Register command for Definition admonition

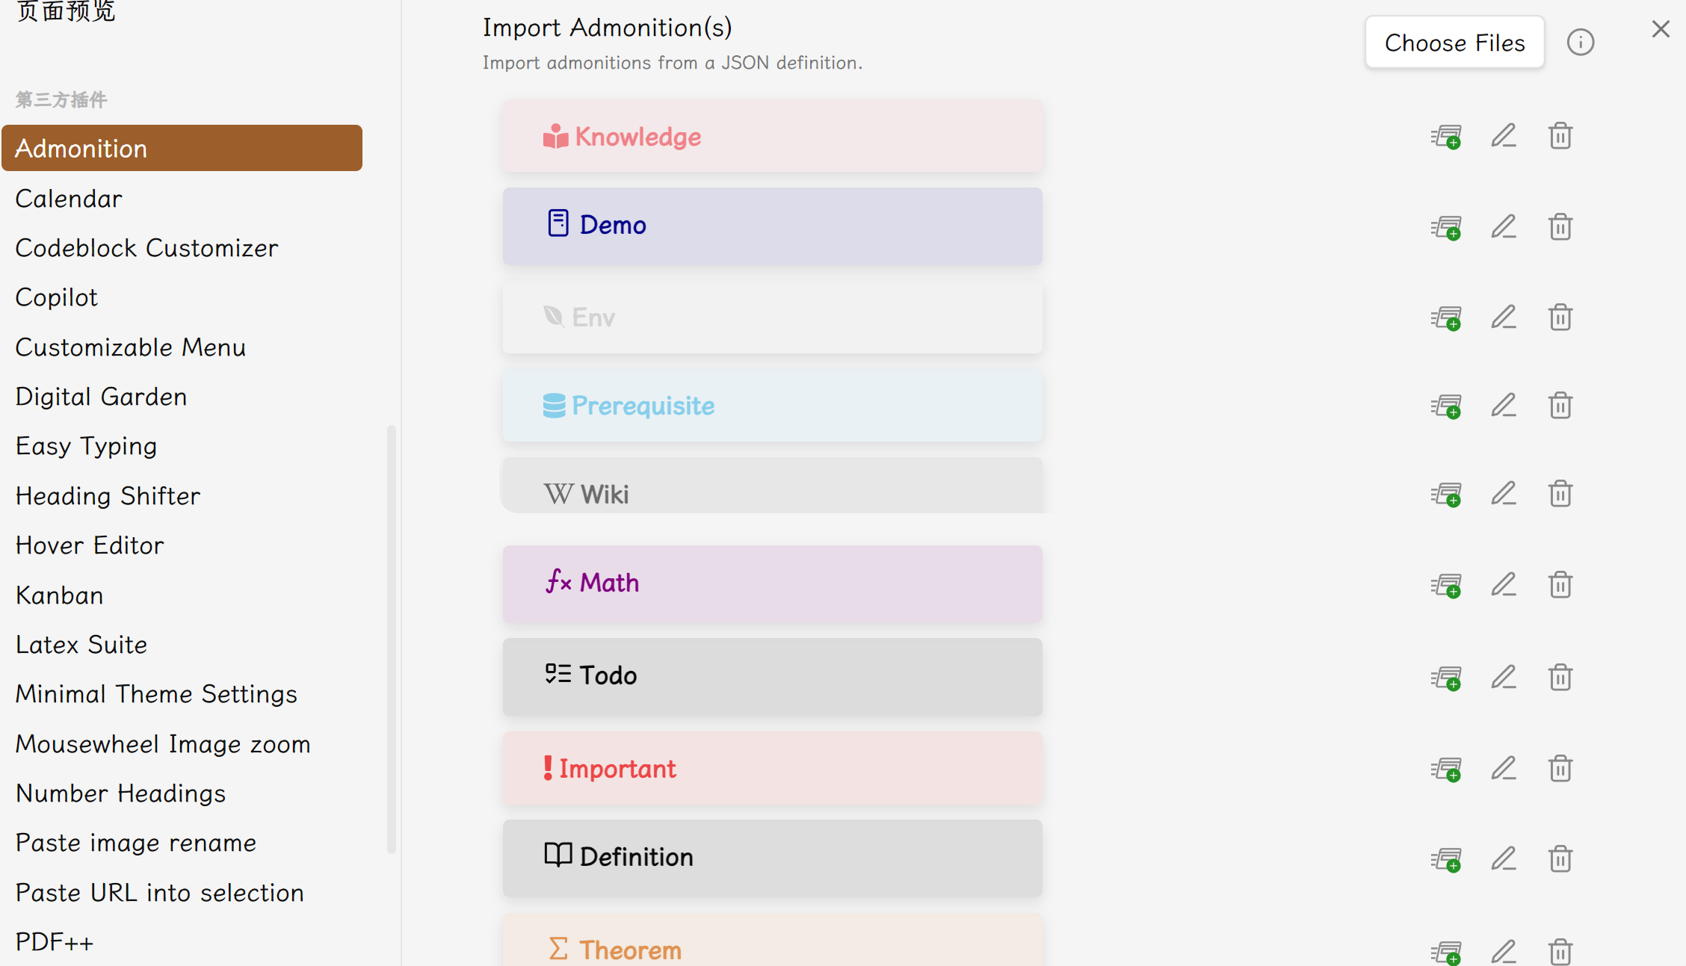[x=1446, y=859]
